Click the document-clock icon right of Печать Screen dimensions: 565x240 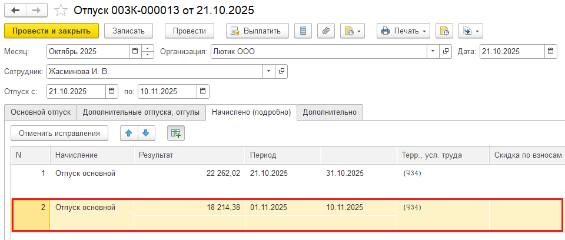[x=444, y=31]
